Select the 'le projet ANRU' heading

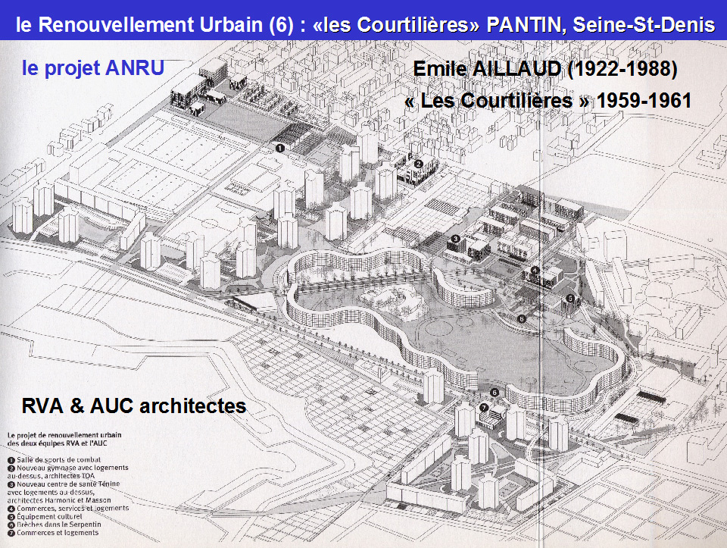[x=92, y=69]
